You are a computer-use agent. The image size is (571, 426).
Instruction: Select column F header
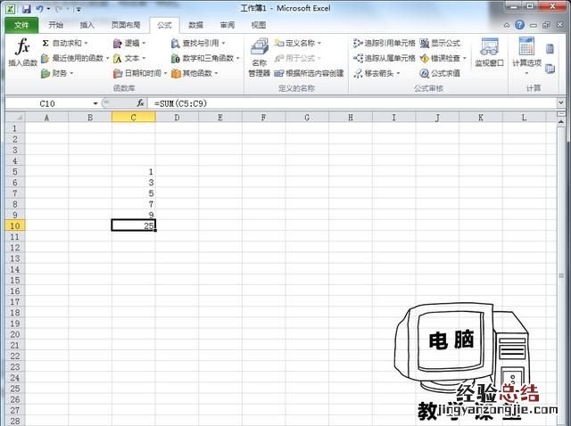[x=263, y=117]
